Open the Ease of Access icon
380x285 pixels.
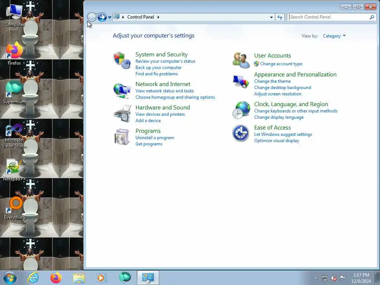(240, 133)
